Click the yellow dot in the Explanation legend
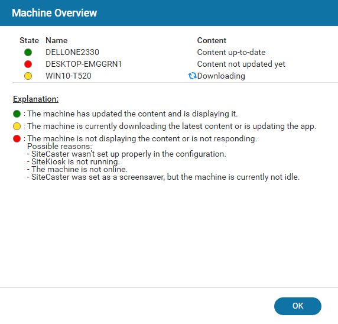Screen dimensions: 338x324 (17, 126)
